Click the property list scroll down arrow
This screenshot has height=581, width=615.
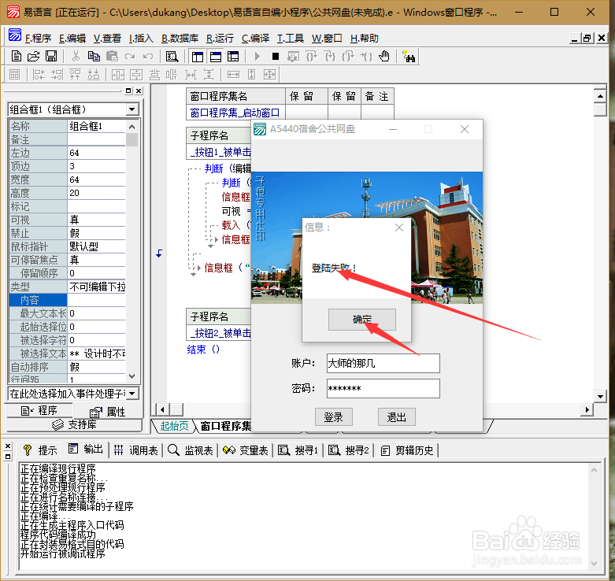(132, 376)
